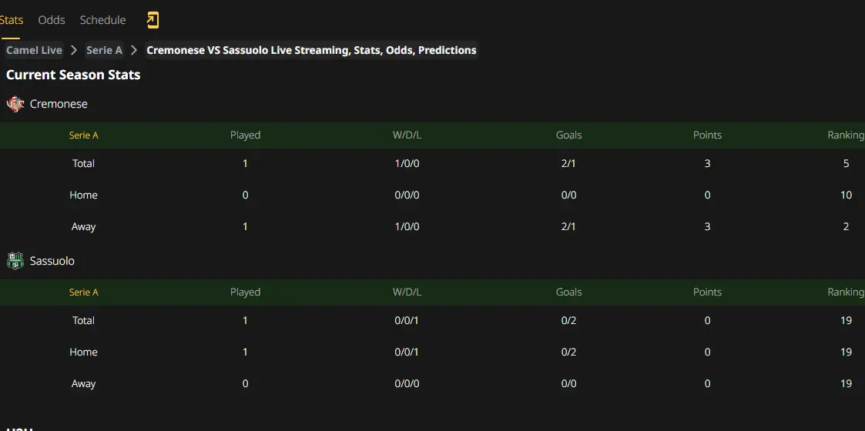Open the Cremonese team name link

click(59, 104)
